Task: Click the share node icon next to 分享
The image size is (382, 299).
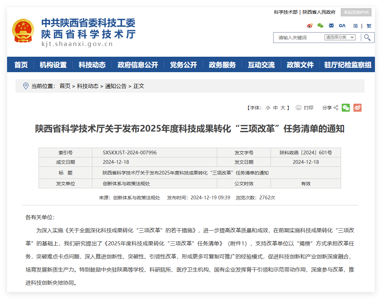Action: click(x=336, y=108)
